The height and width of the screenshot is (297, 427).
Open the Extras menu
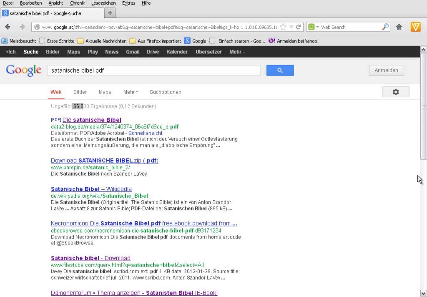pos(128,3)
